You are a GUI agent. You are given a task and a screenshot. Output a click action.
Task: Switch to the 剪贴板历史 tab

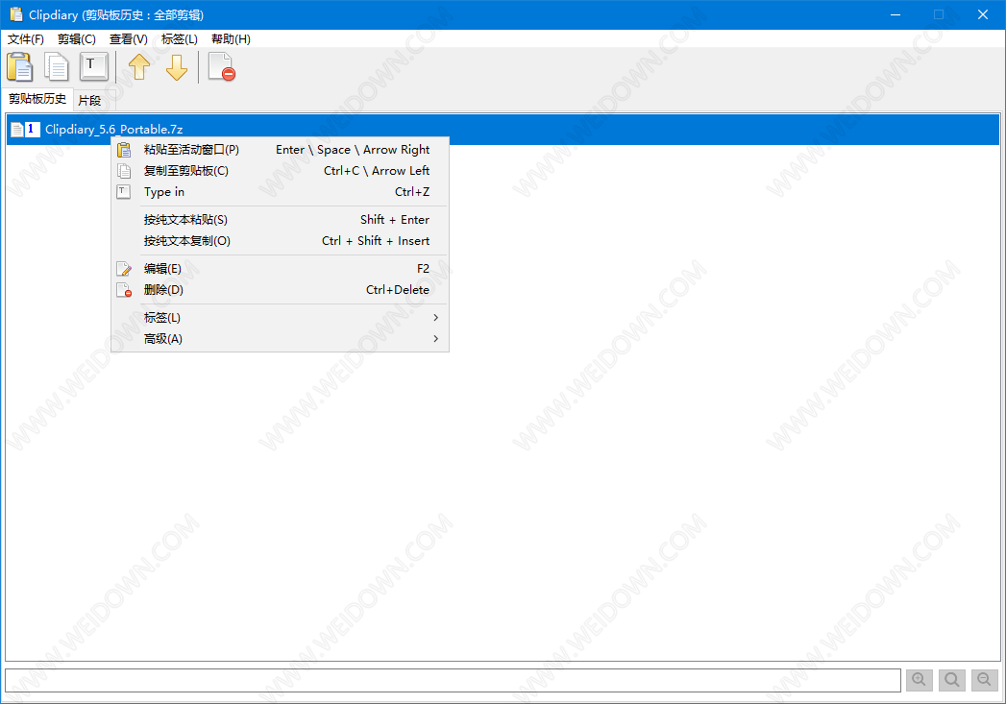[x=37, y=99]
